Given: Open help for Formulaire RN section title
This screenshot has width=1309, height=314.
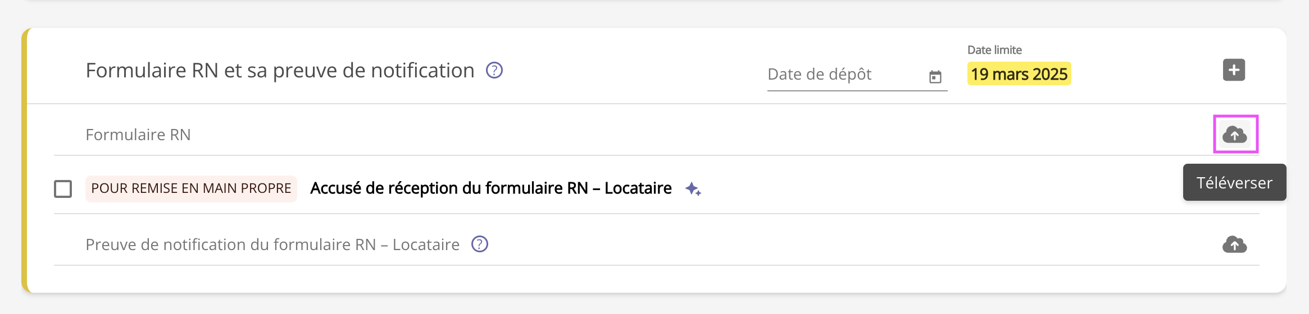Looking at the screenshot, I should 494,71.
